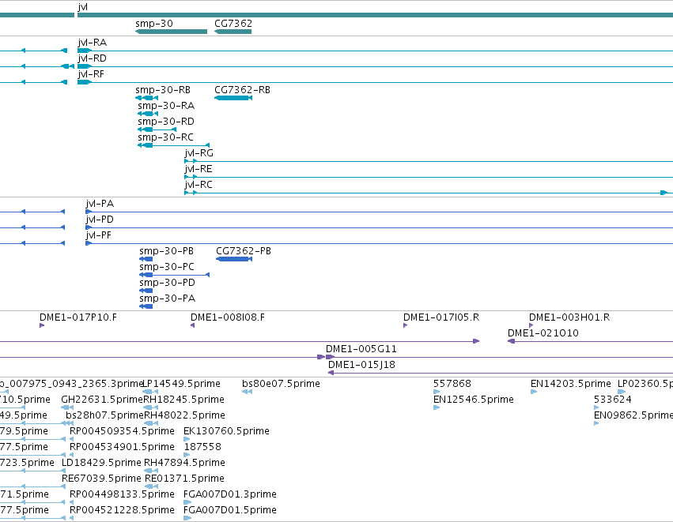Open the jvl-RA transcript label

coord(93,43)
